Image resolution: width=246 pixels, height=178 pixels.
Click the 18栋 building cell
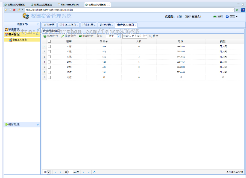pos(69,72)
